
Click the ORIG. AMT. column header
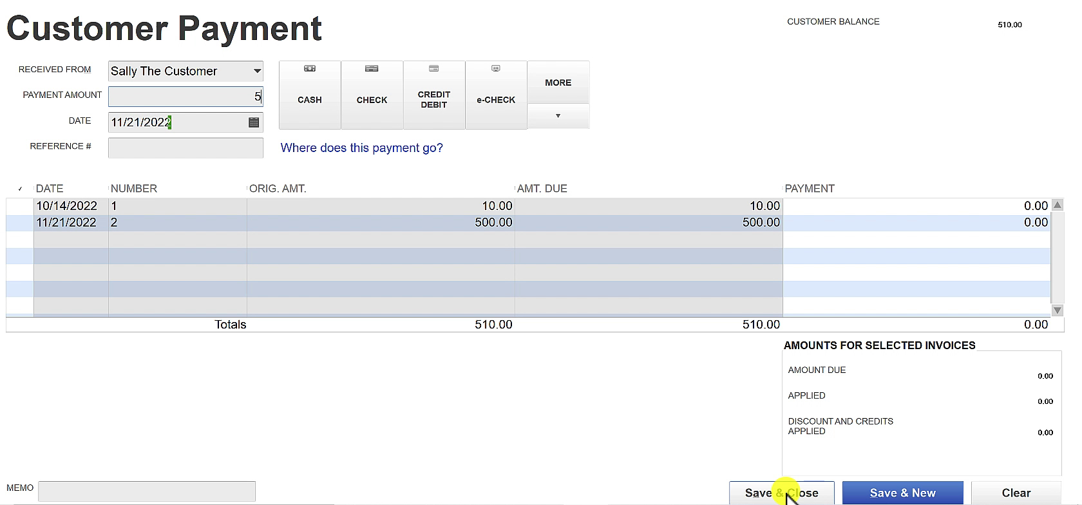[x=278, y=189]
